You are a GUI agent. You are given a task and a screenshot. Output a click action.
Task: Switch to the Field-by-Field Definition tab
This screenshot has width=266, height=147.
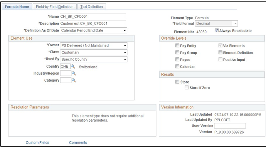pos(55,7)
